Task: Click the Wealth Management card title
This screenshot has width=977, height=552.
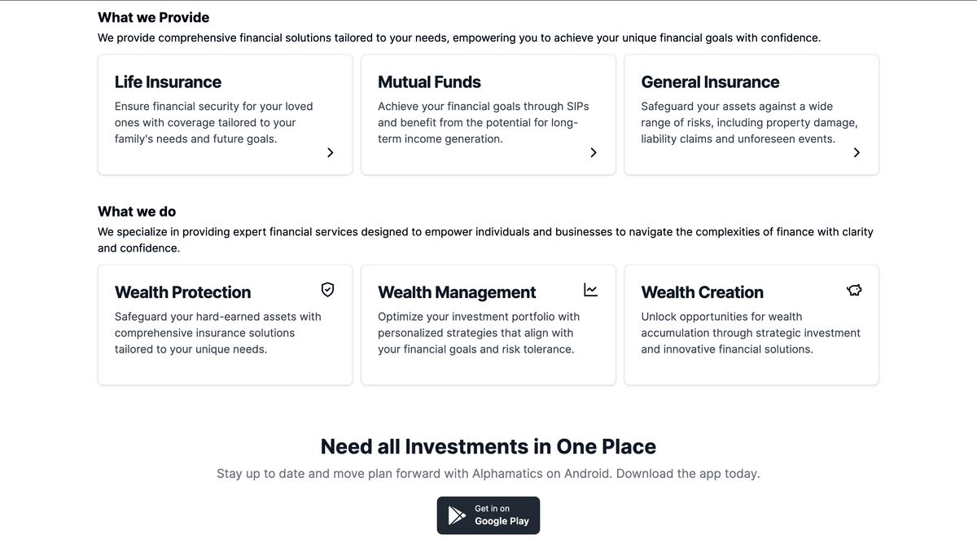Action: 457,292
